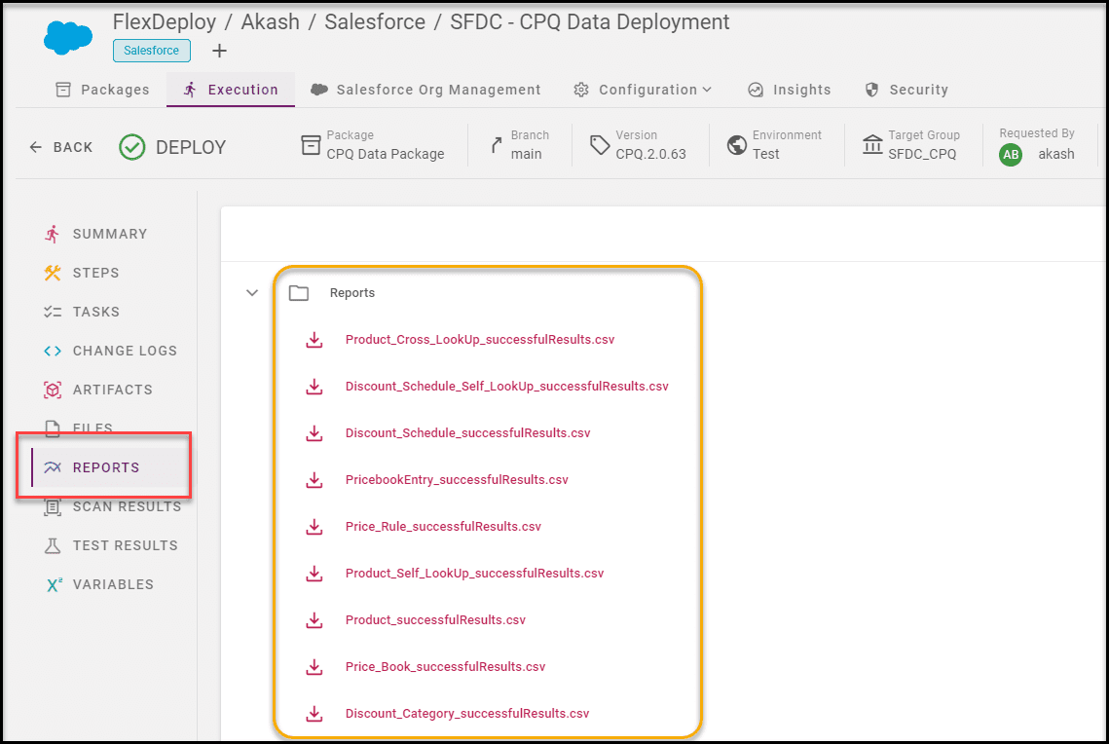Open Discount_Schedule_successfulResults.csv link
Screen dimensions: 1109x744
[x=467, y=432]
